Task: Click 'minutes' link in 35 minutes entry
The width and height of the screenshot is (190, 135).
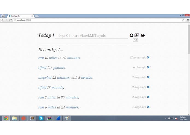Action: (x=72, y=97)
